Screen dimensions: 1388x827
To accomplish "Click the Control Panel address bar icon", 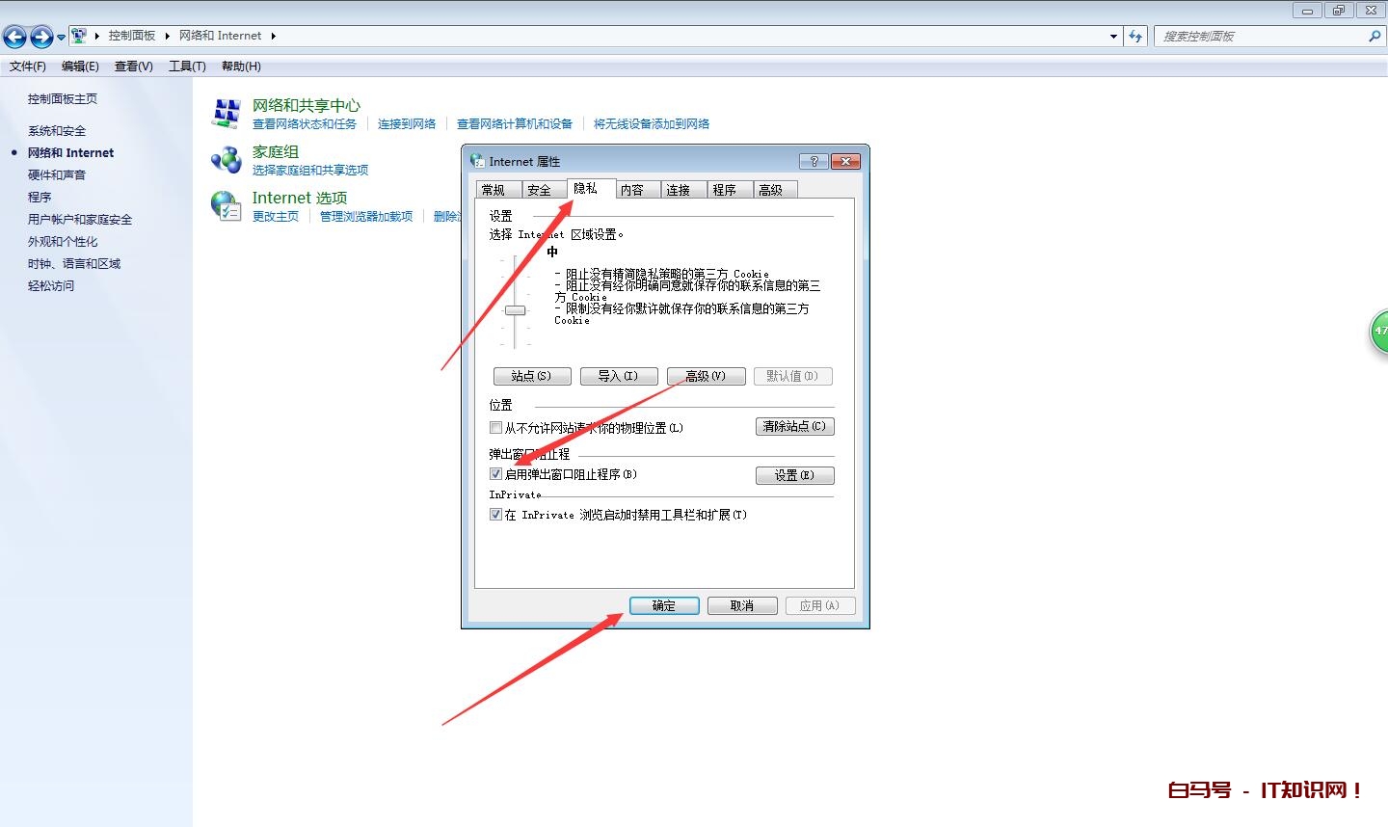I will [79, 36].
